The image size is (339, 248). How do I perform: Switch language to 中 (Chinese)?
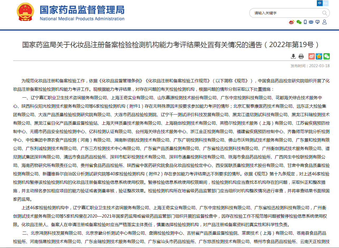(x=320, y=3)
